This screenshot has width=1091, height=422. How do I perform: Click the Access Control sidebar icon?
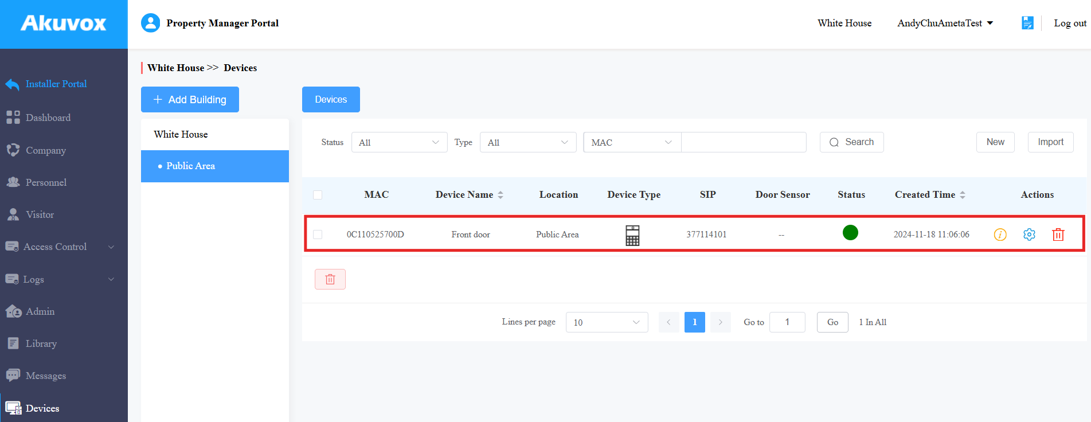pos(12,247)
